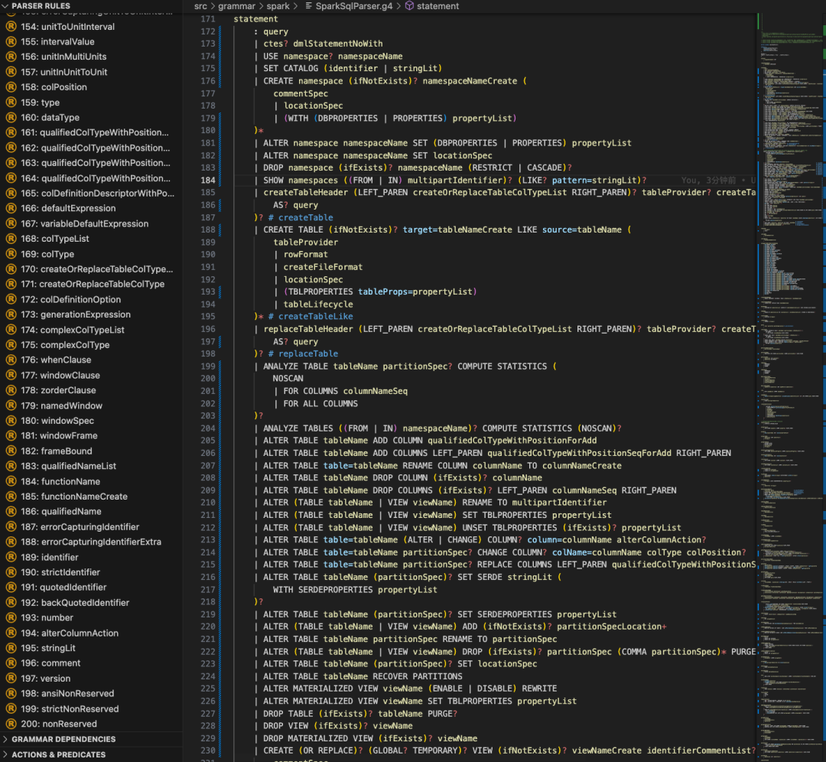The image size is (826, 762).
Task: Click the R icon beside 184: functionName
Action: (11, 481)
